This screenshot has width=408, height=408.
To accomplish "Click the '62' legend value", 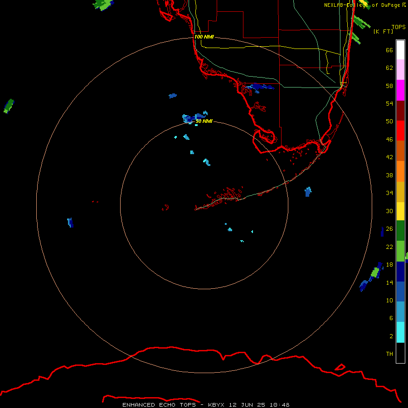I will [x=389, y=68].
